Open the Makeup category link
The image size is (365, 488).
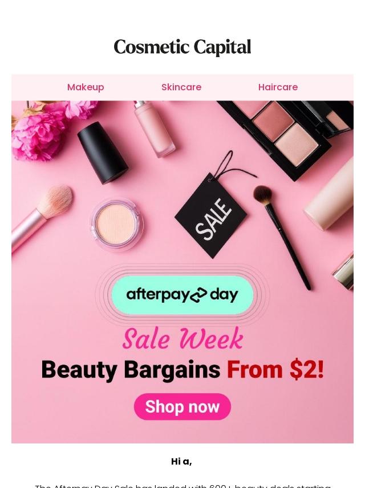(86, 87)
